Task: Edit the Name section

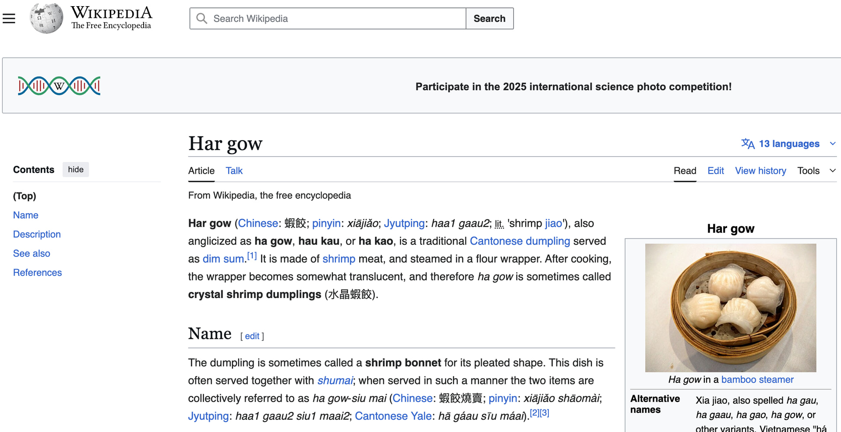Action: (x=252, y=336)
